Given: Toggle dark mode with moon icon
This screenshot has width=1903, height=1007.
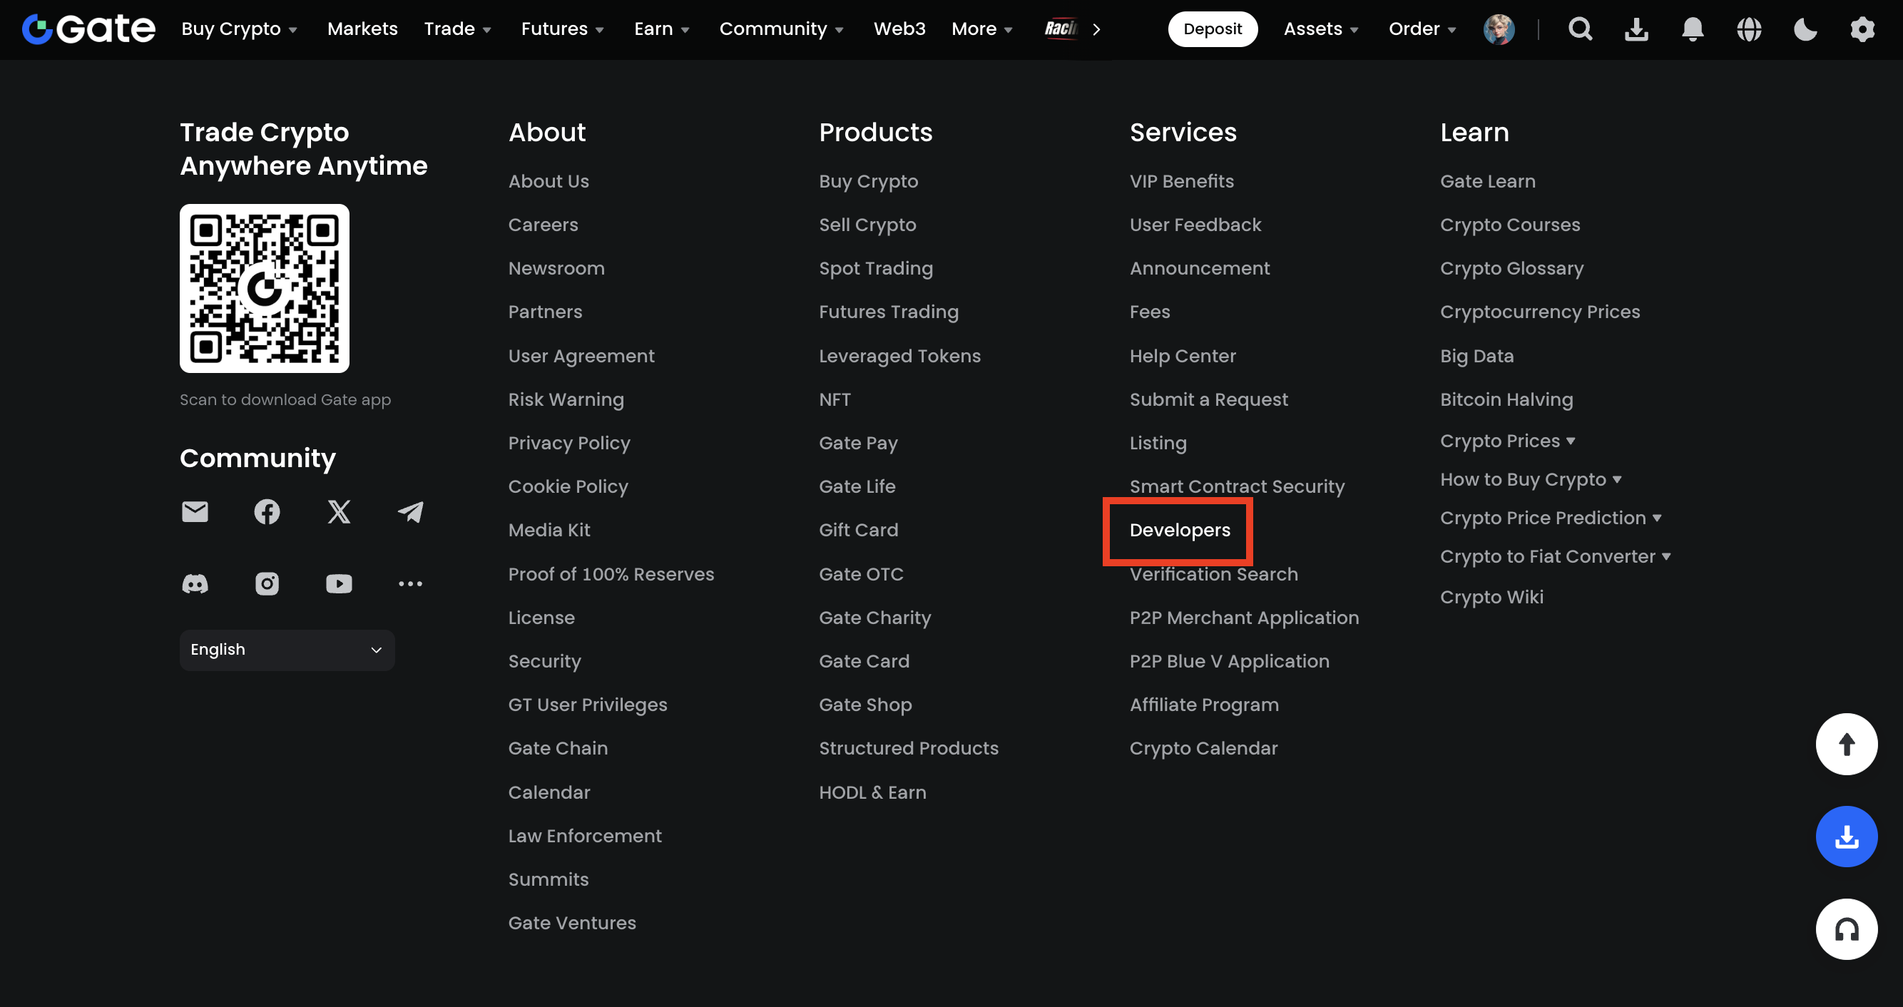Looking at the screenshot, I should (x=1805, y=29).
